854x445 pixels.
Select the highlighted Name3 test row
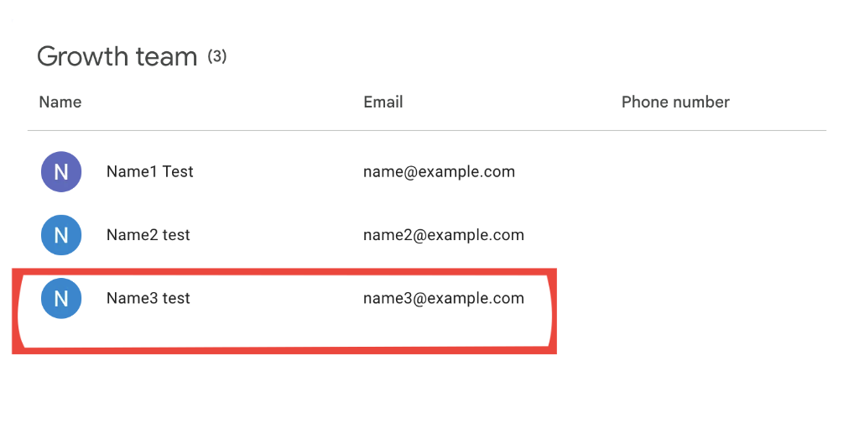pyautogui.click(x=284, y=311)
